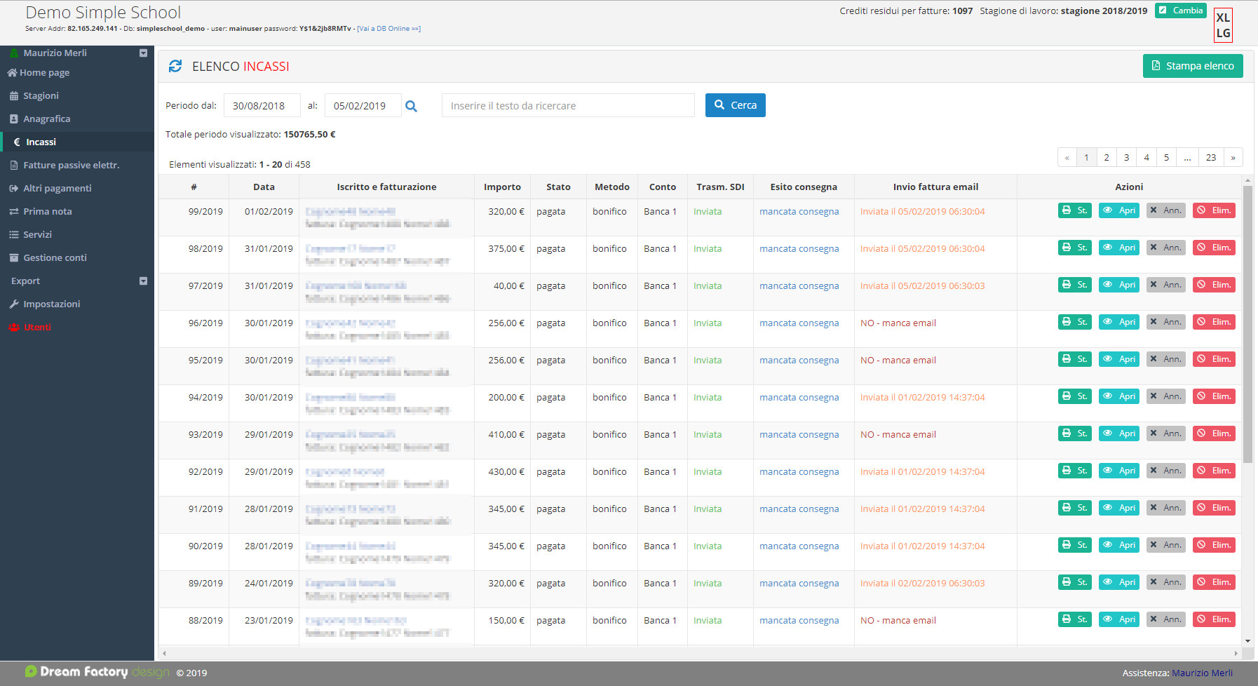Follow the Vai a DB Online link
Viewport: 1258px width, 686px height.
(x=388, y=29)
